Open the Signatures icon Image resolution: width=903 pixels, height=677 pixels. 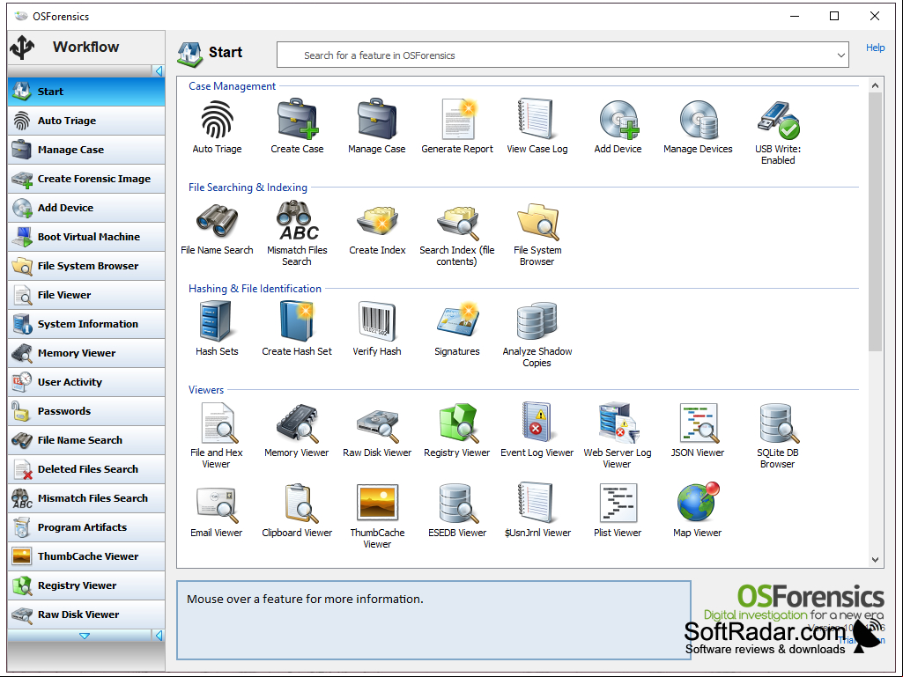(x=457, y=329)
